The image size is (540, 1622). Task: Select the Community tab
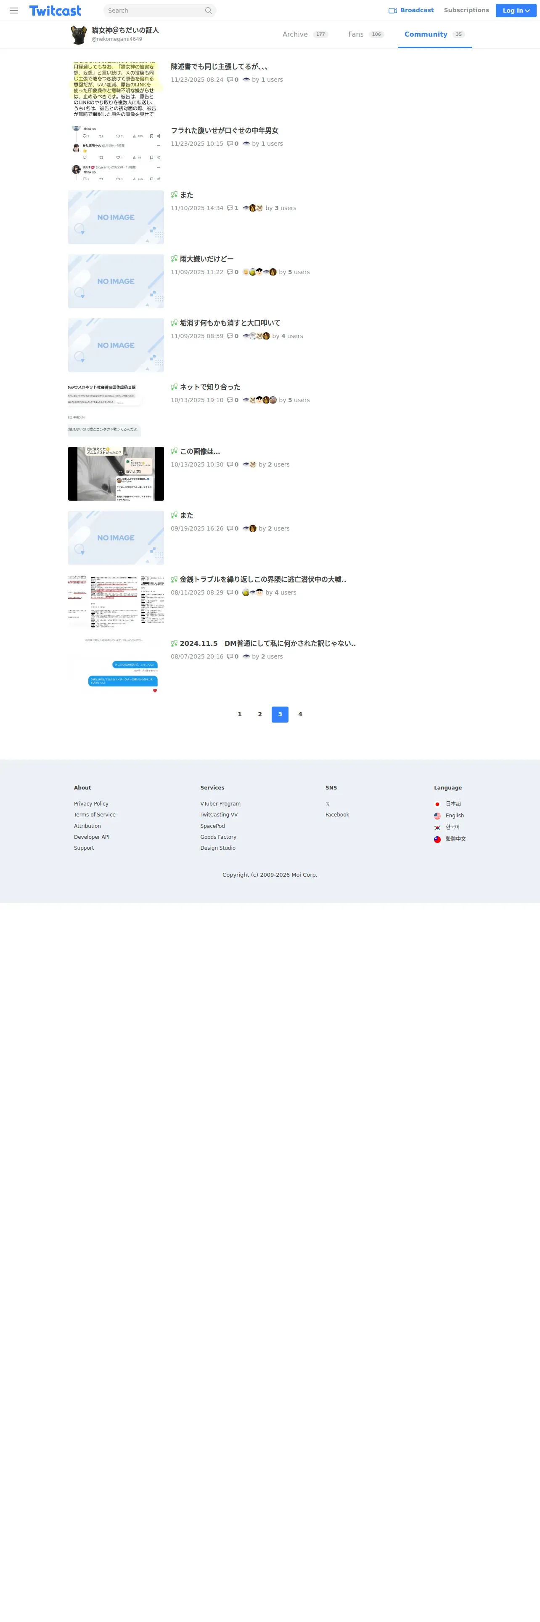[434, 35]
